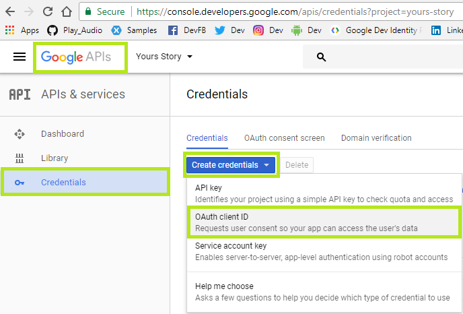Open the LinkedIn bookmark
Screen dimensions: 463x314
[447, 30]
